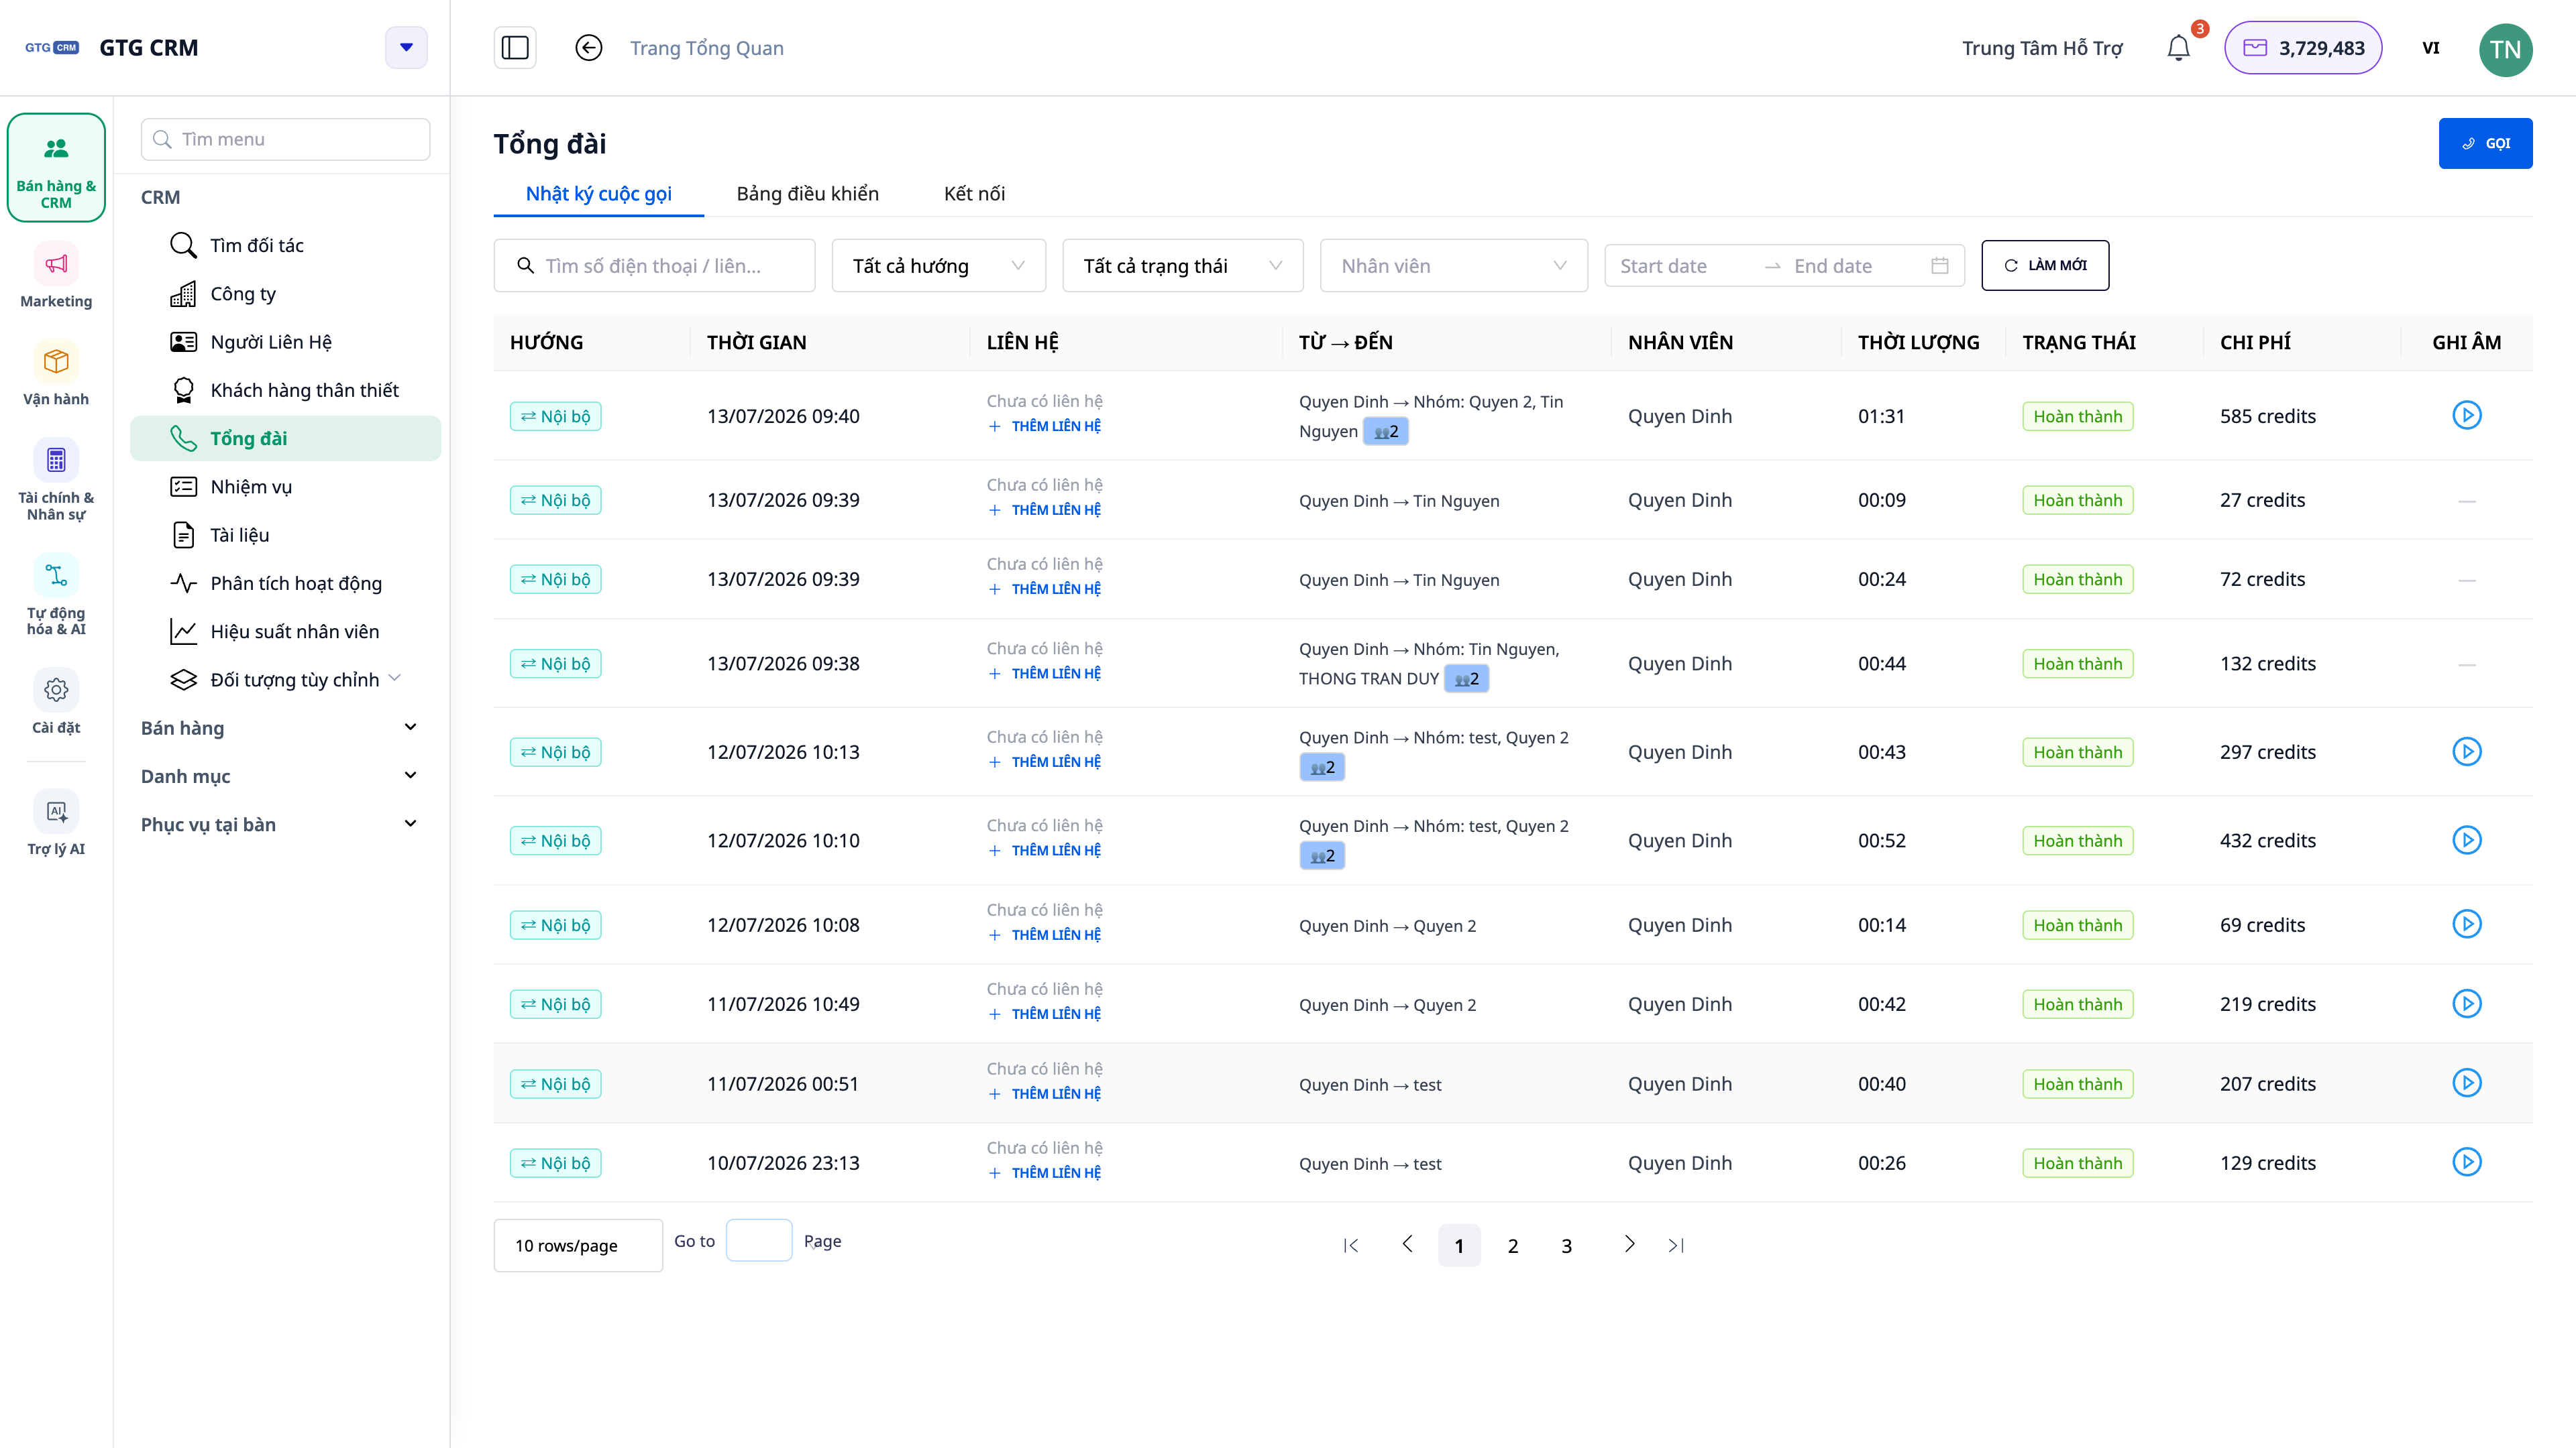Go to the next page arrow

(x=1629, y=1245)
